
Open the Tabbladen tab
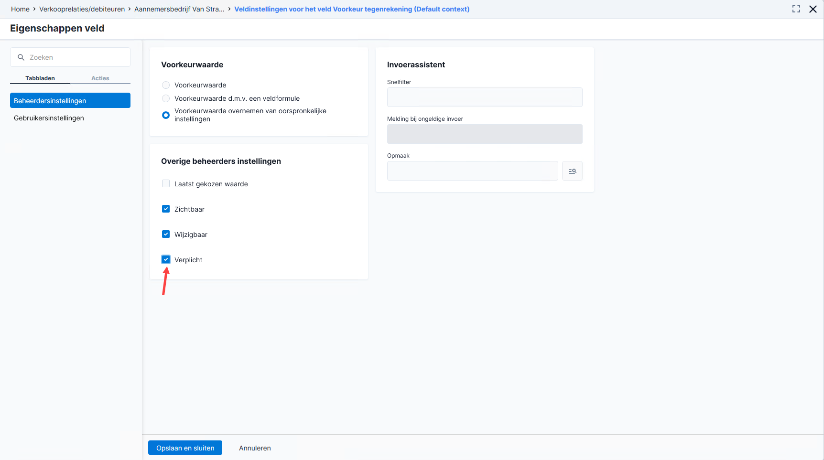point(40,78)
